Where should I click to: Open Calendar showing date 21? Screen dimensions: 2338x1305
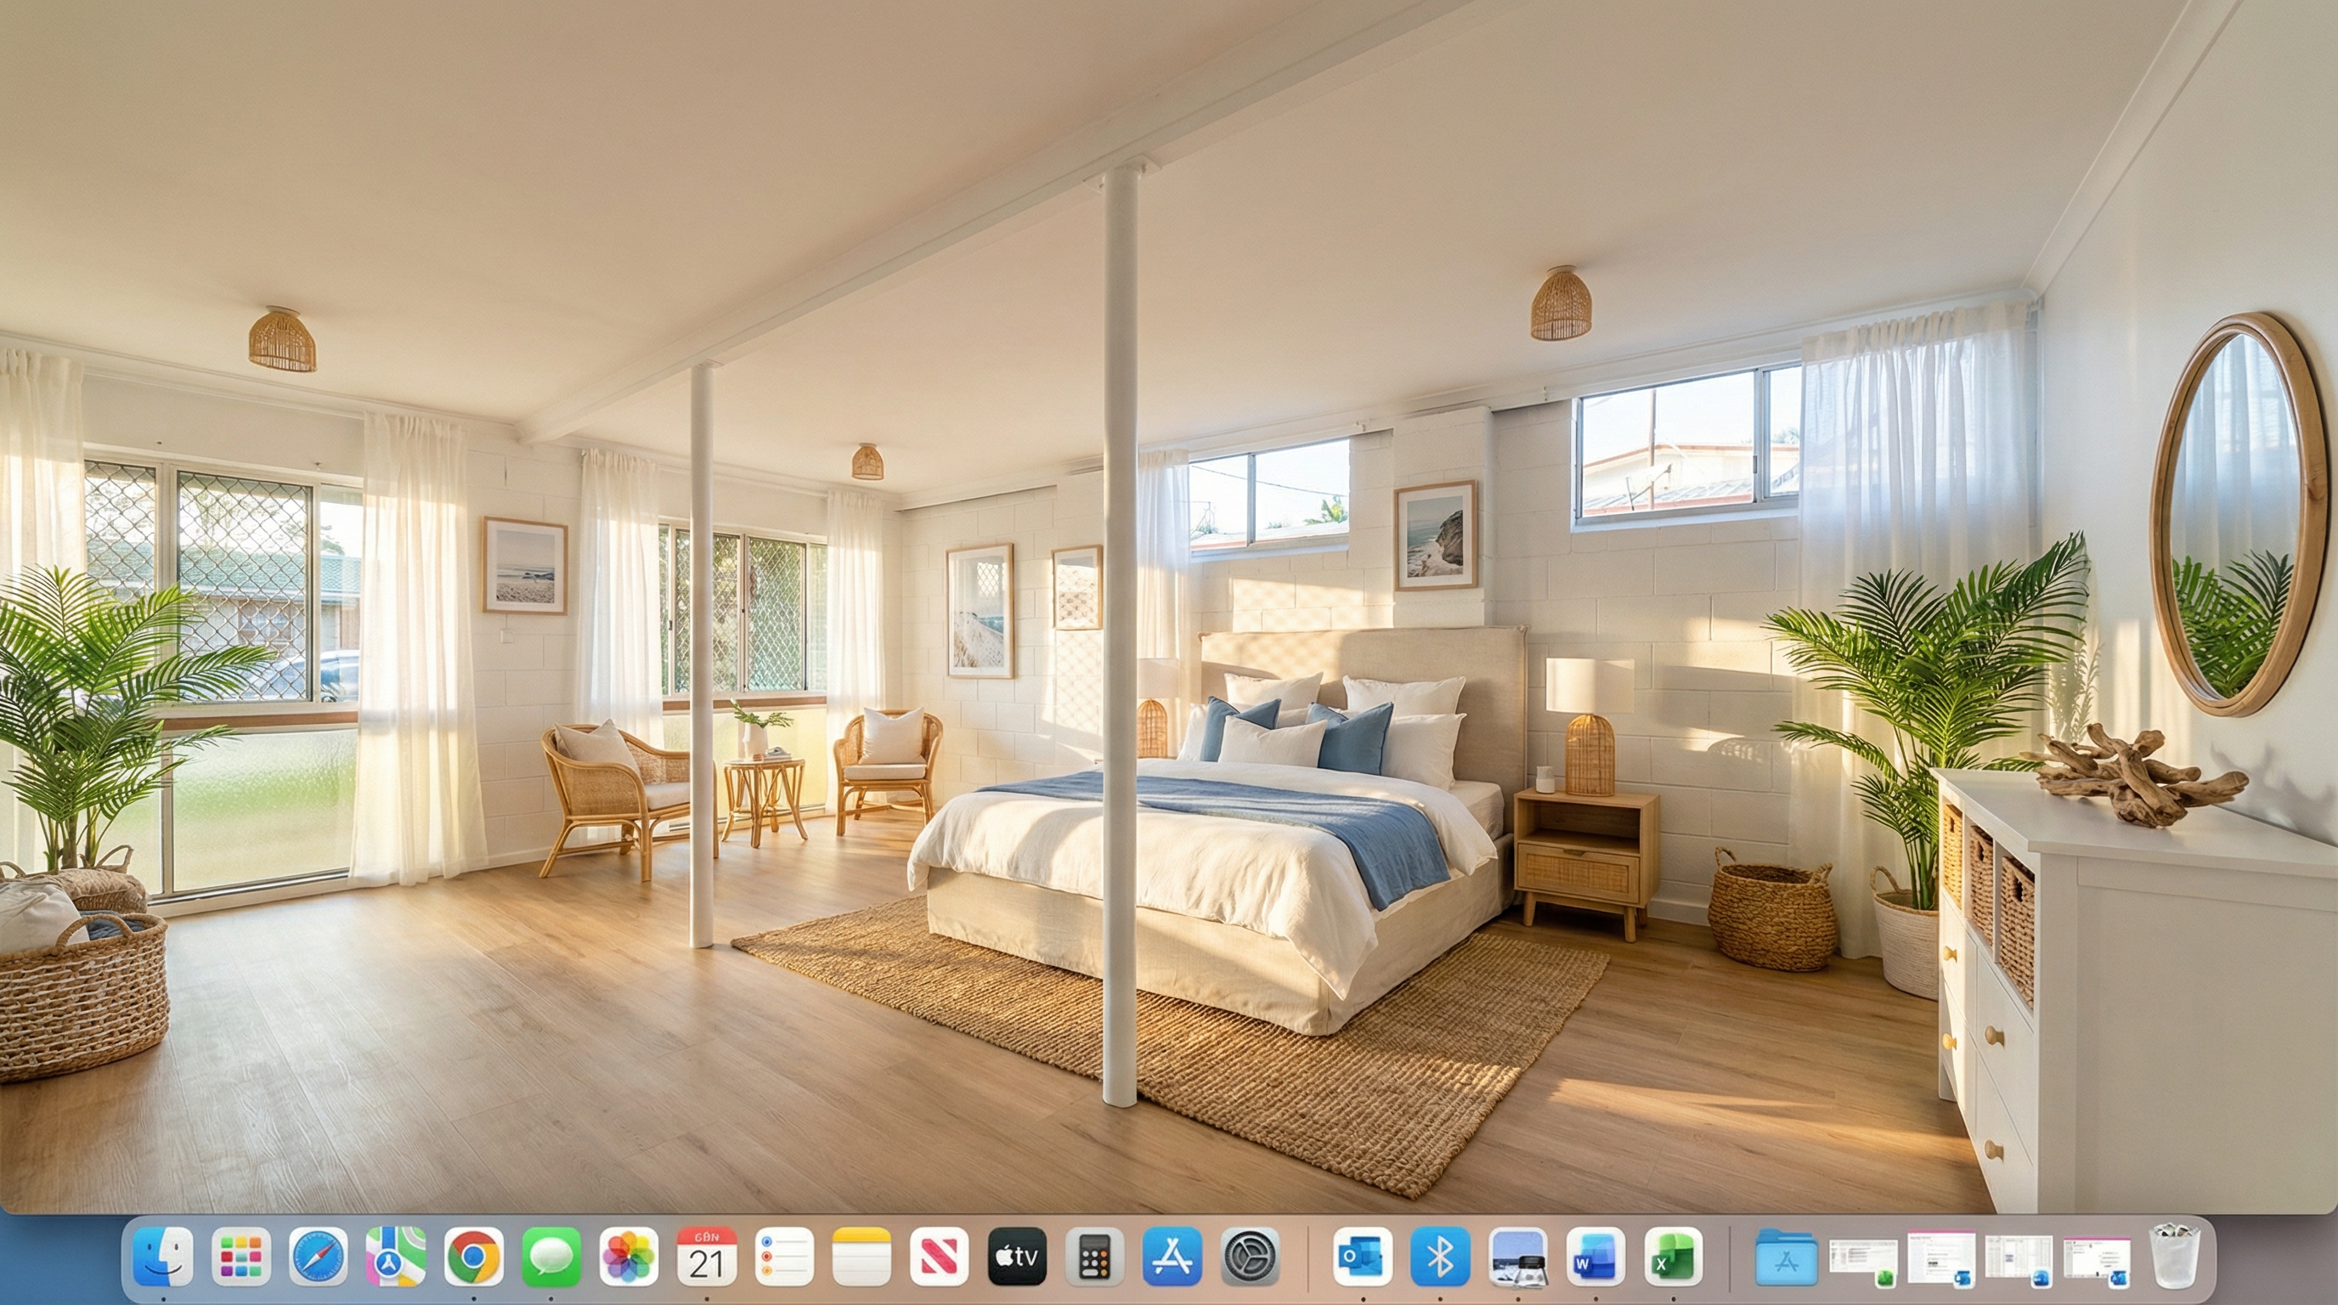tap(706, 1257)
